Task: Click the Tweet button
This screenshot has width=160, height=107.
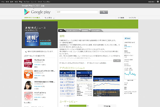Action: 127,38
